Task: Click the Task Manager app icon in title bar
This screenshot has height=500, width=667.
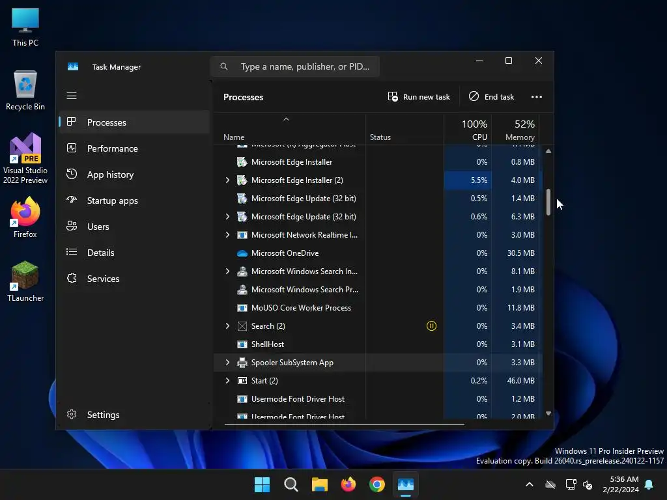Action: click(73, 67)
